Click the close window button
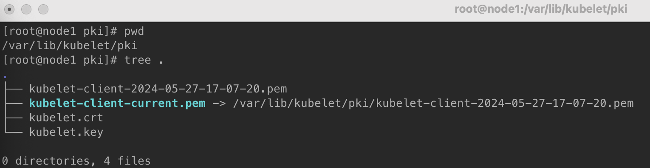Viewport: 650px width, 168px height. (x=9, y=9)
